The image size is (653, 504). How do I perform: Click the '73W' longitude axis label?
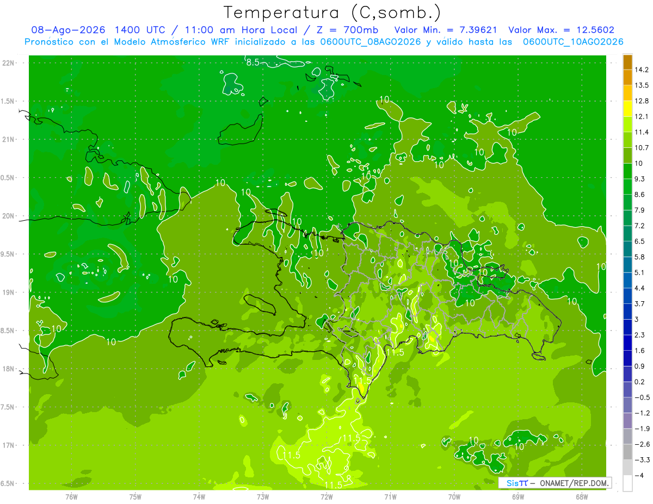click(263, 497)
